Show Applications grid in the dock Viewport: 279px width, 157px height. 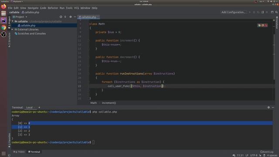(x=3, y=154)
